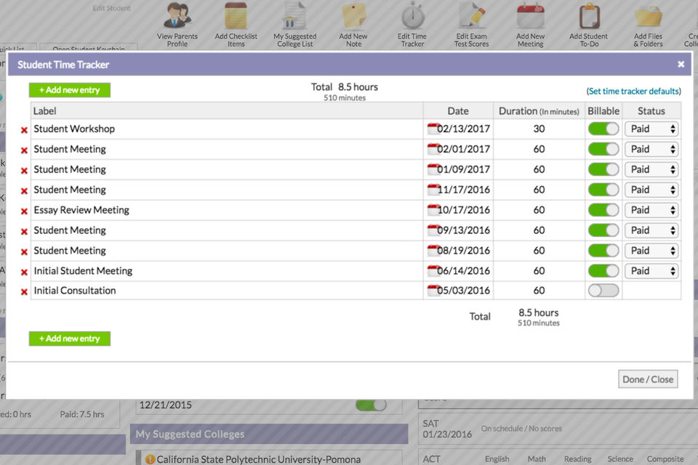The image size is (698, 465).
Task: Open Status dropdown for Essay Review Meeting
Action: coord(651,210)
